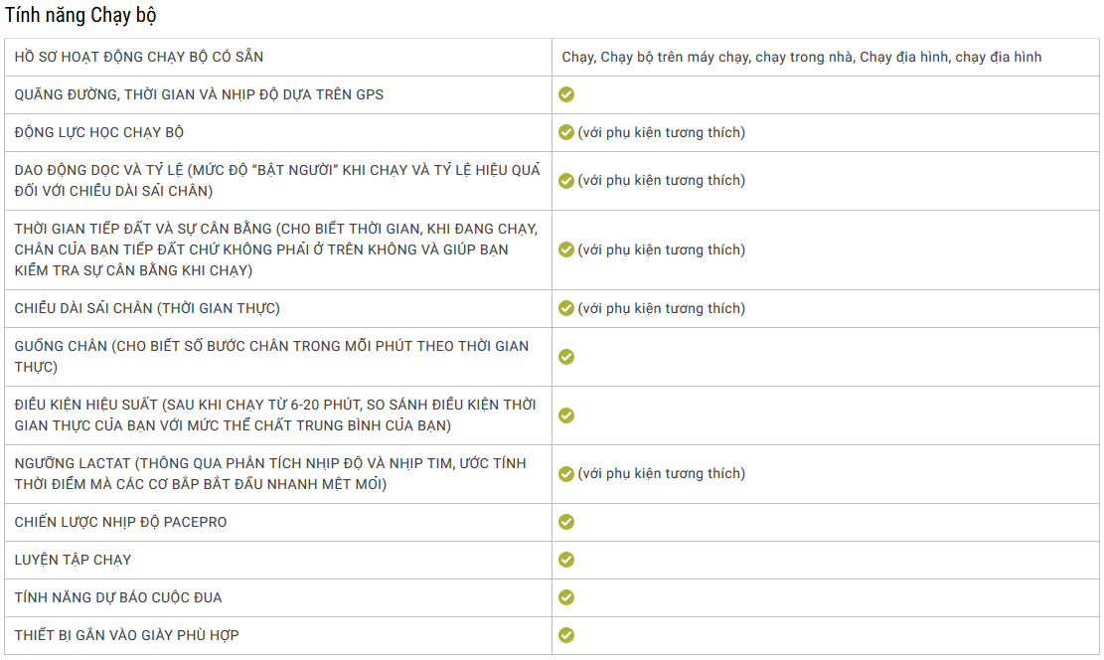Click checkmark for Chiến lược nhịp độ PacePro
Image resolution: width=1104 pixels, height=660 pixels.
coord(566,522)
